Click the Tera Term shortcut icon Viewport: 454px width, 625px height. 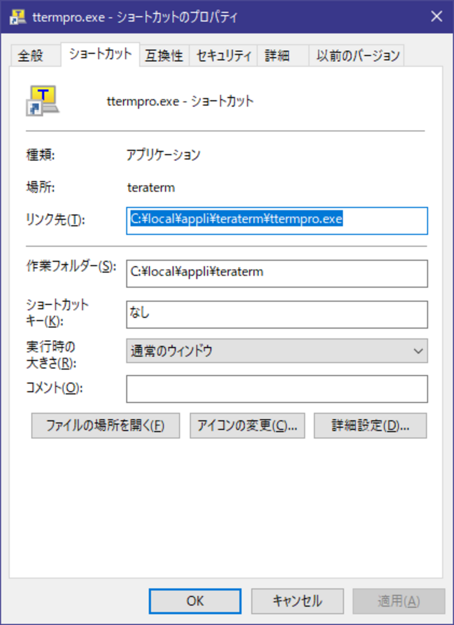click(43, 101)
